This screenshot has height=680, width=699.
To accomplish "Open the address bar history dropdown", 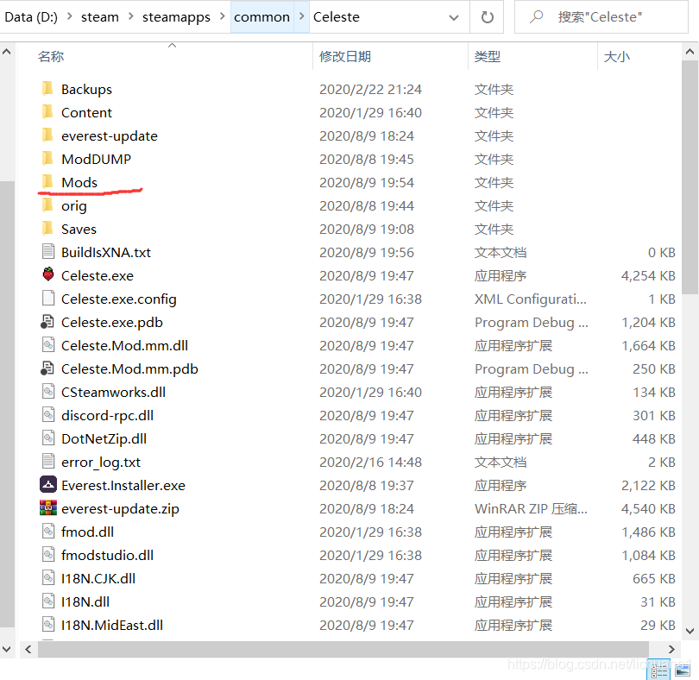I will pos(454,17).
